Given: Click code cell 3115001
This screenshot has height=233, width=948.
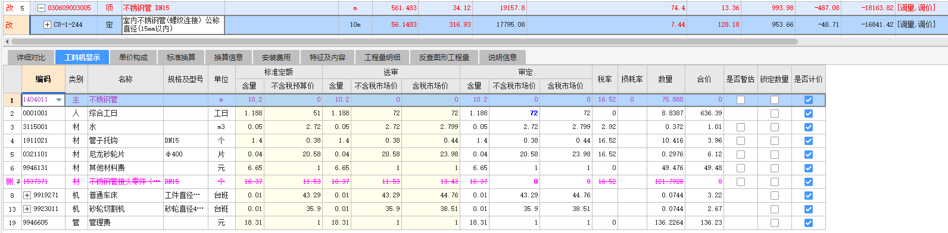Looking at the screenshot, I should click(x=43, y=127).
